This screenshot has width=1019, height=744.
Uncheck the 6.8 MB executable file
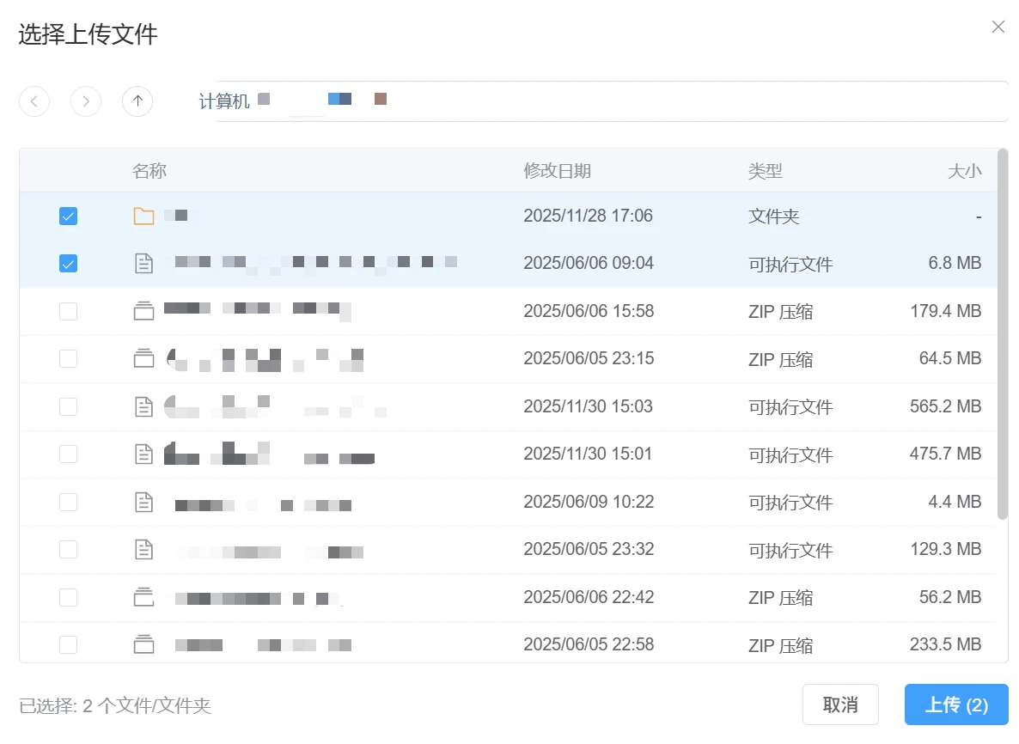(68, 263)
